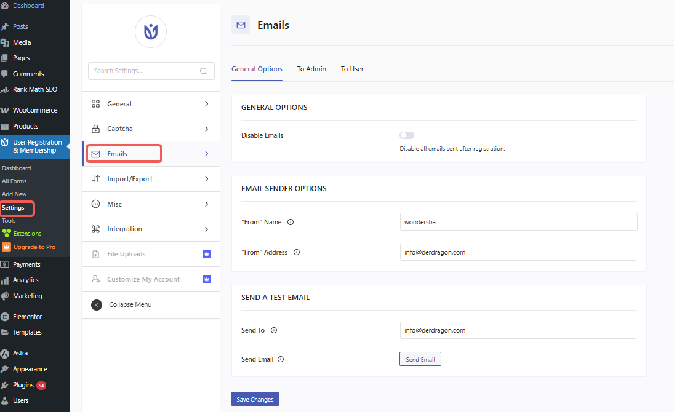This screenshot has height=412, width=674.
Task: Click the search magnifier icon in settings
Action: pos(204,71)
